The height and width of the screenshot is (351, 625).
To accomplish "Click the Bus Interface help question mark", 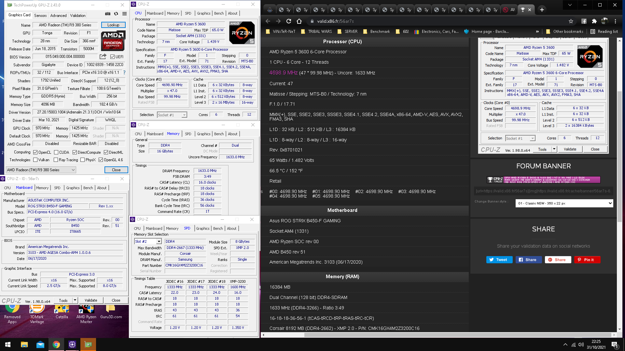I will pyautogui.click(x=124, y=72).
